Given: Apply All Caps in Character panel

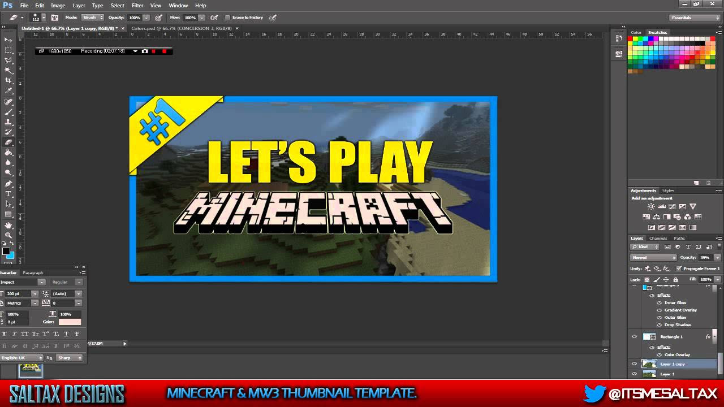Looking at the screenshot, I should click(25, 334).
